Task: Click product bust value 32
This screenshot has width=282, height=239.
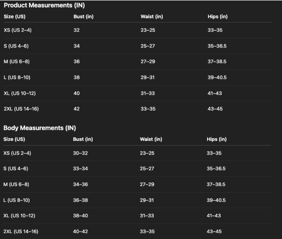Action: 76,30
